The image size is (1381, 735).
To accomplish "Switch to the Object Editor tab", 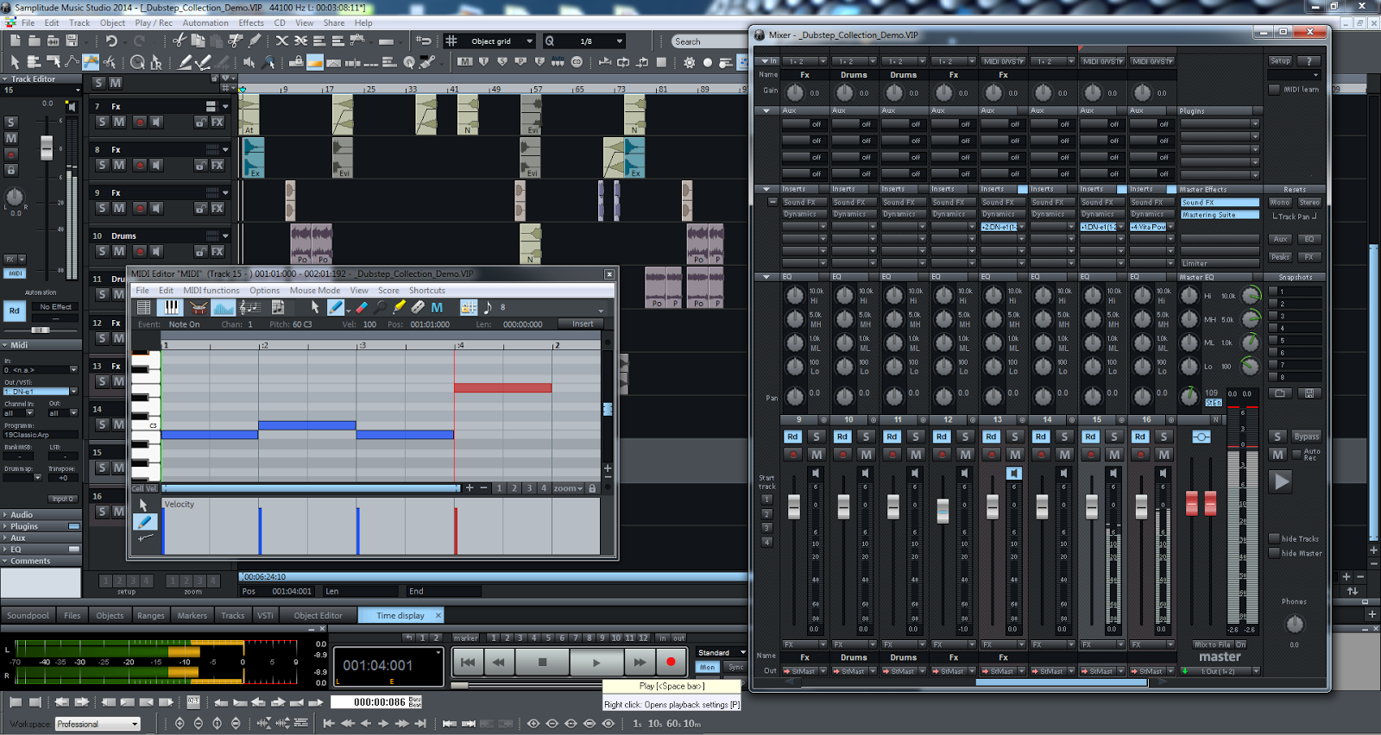I will [x=318, y=615].
